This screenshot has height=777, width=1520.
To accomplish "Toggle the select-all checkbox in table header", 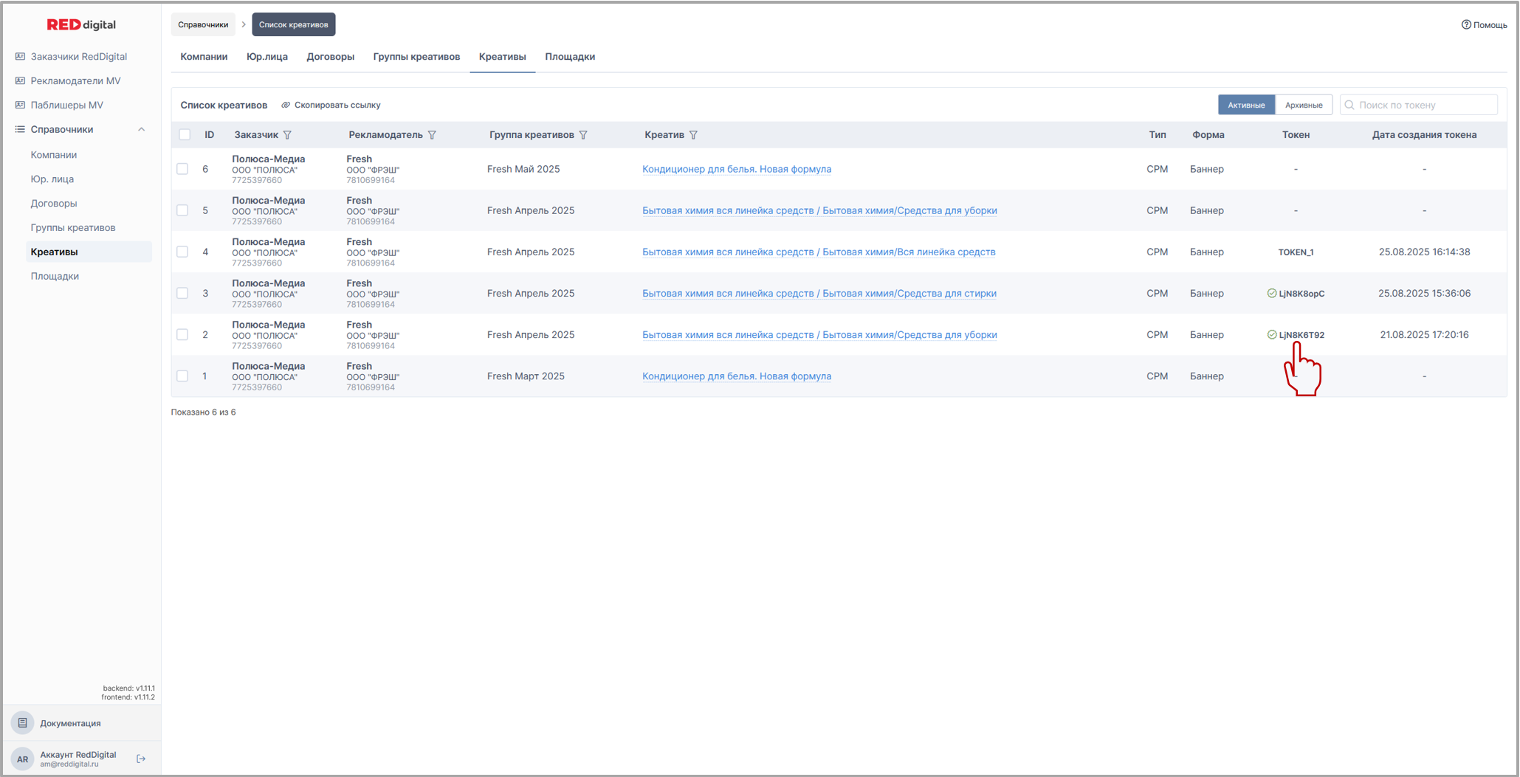I will coord(185,135).
